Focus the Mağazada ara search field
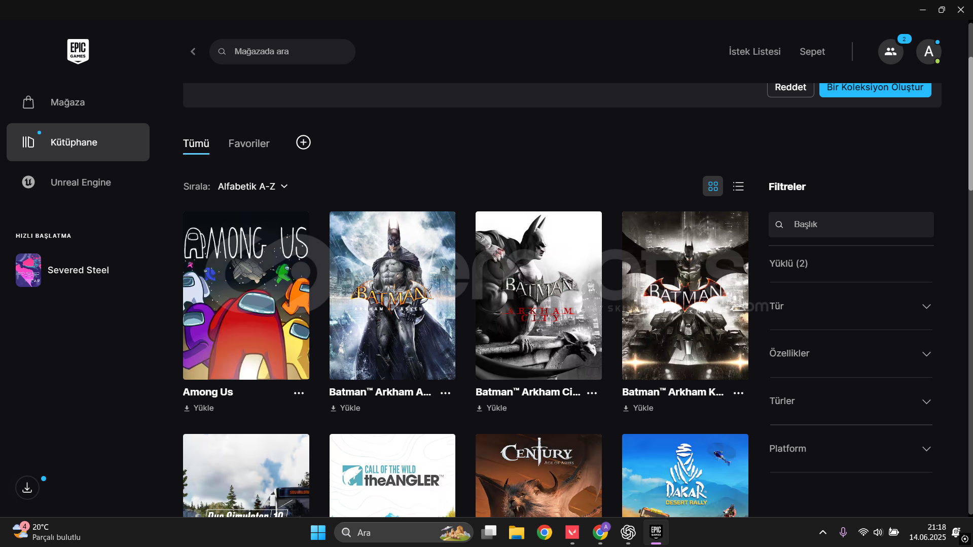 282,52
